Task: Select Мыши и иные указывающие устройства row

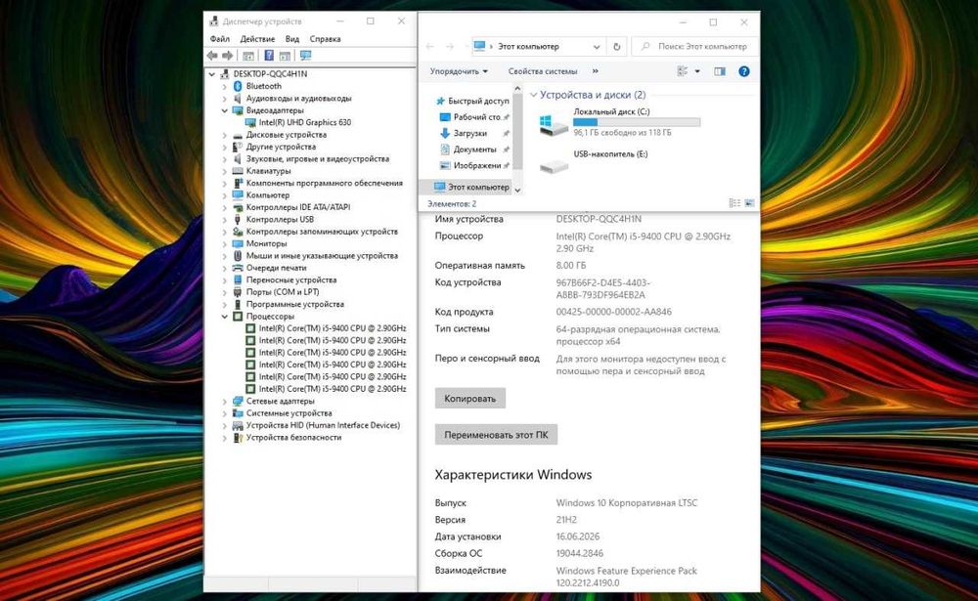Action: 322,256
